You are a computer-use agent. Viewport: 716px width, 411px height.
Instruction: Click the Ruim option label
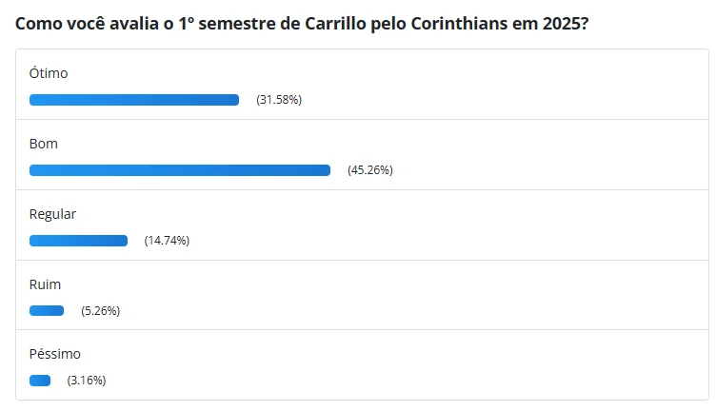pyautogui.click(x=45, y=284)
